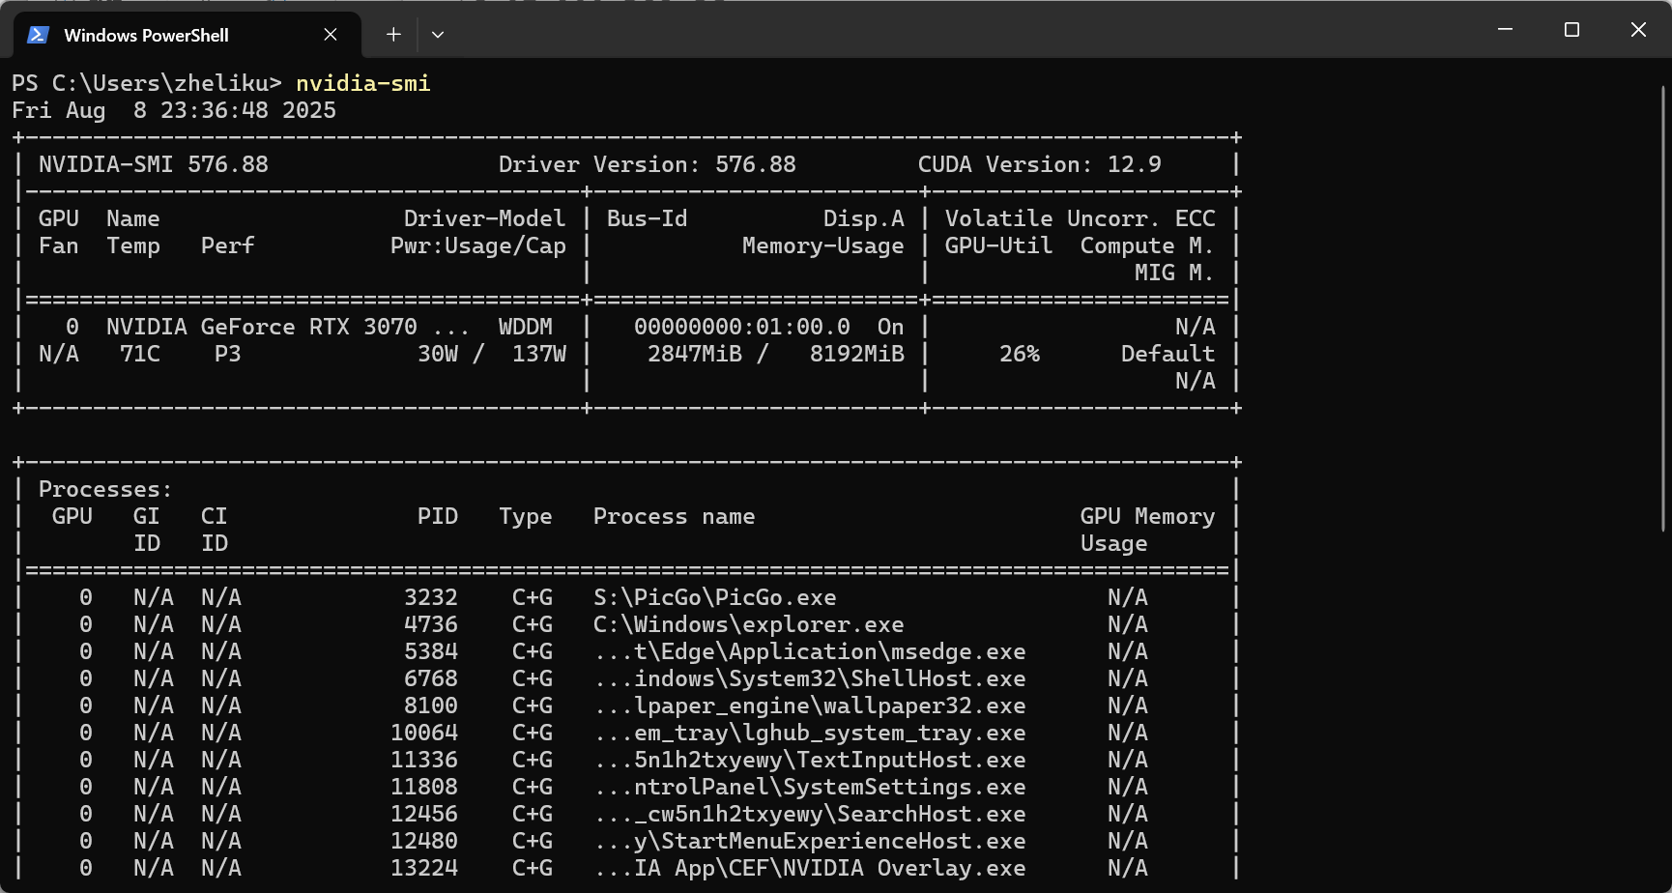Click S:\PicGo\PicGo.exe process name
The height and width of the screenshot is (893, 1672).
[x=715, y=597]
